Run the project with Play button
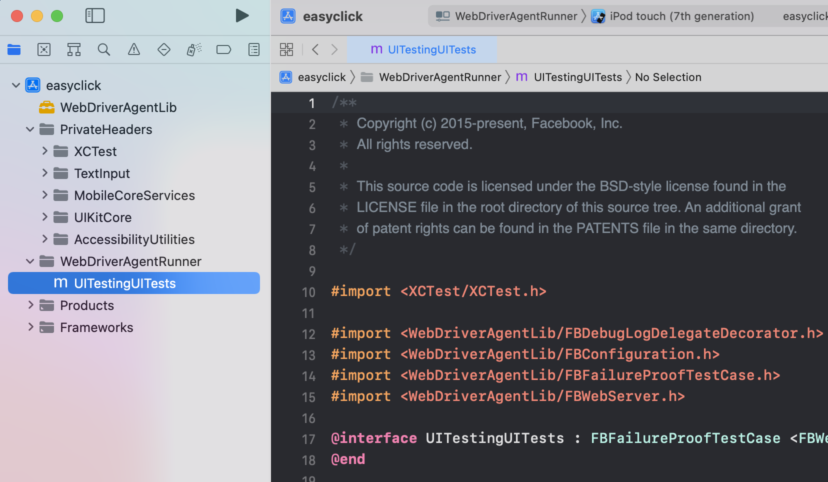 click(x=242, y=16)
